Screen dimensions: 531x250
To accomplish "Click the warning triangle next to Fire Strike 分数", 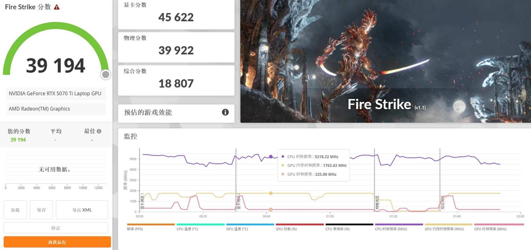I will point(57,7).
